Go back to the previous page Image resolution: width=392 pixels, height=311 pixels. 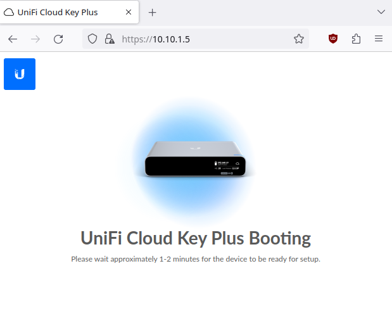[x=13, y=39]
